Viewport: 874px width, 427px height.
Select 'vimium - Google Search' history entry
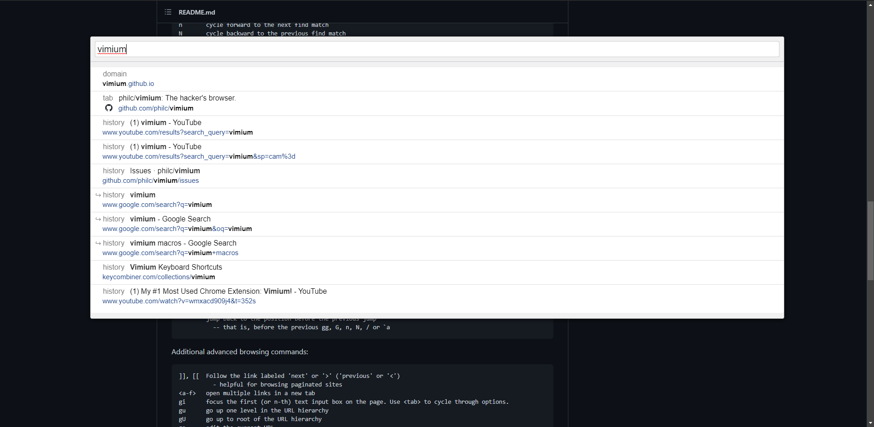pos(437,224)
